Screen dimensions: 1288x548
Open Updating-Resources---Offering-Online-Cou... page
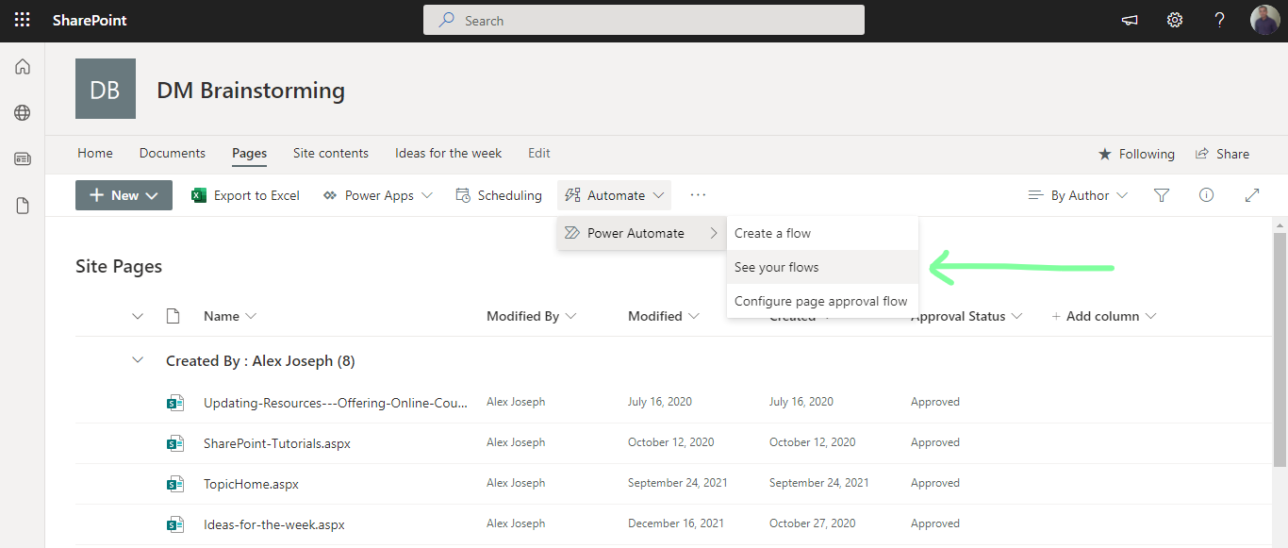pos(336,403)
